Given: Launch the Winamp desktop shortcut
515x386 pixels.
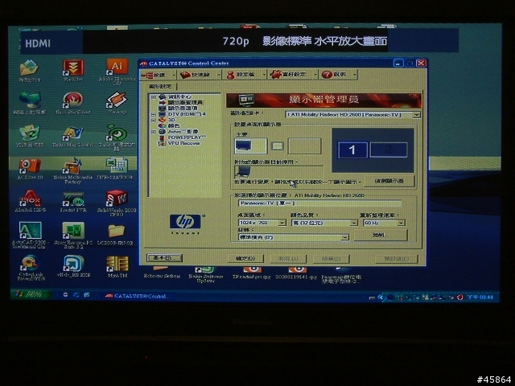Looking at the screenshot, I should coord(117,103).
